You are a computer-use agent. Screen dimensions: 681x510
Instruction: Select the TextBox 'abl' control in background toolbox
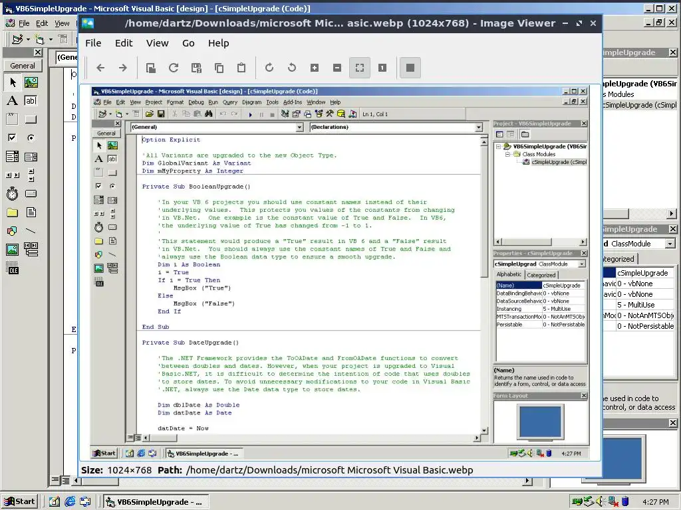click(31, 101)
